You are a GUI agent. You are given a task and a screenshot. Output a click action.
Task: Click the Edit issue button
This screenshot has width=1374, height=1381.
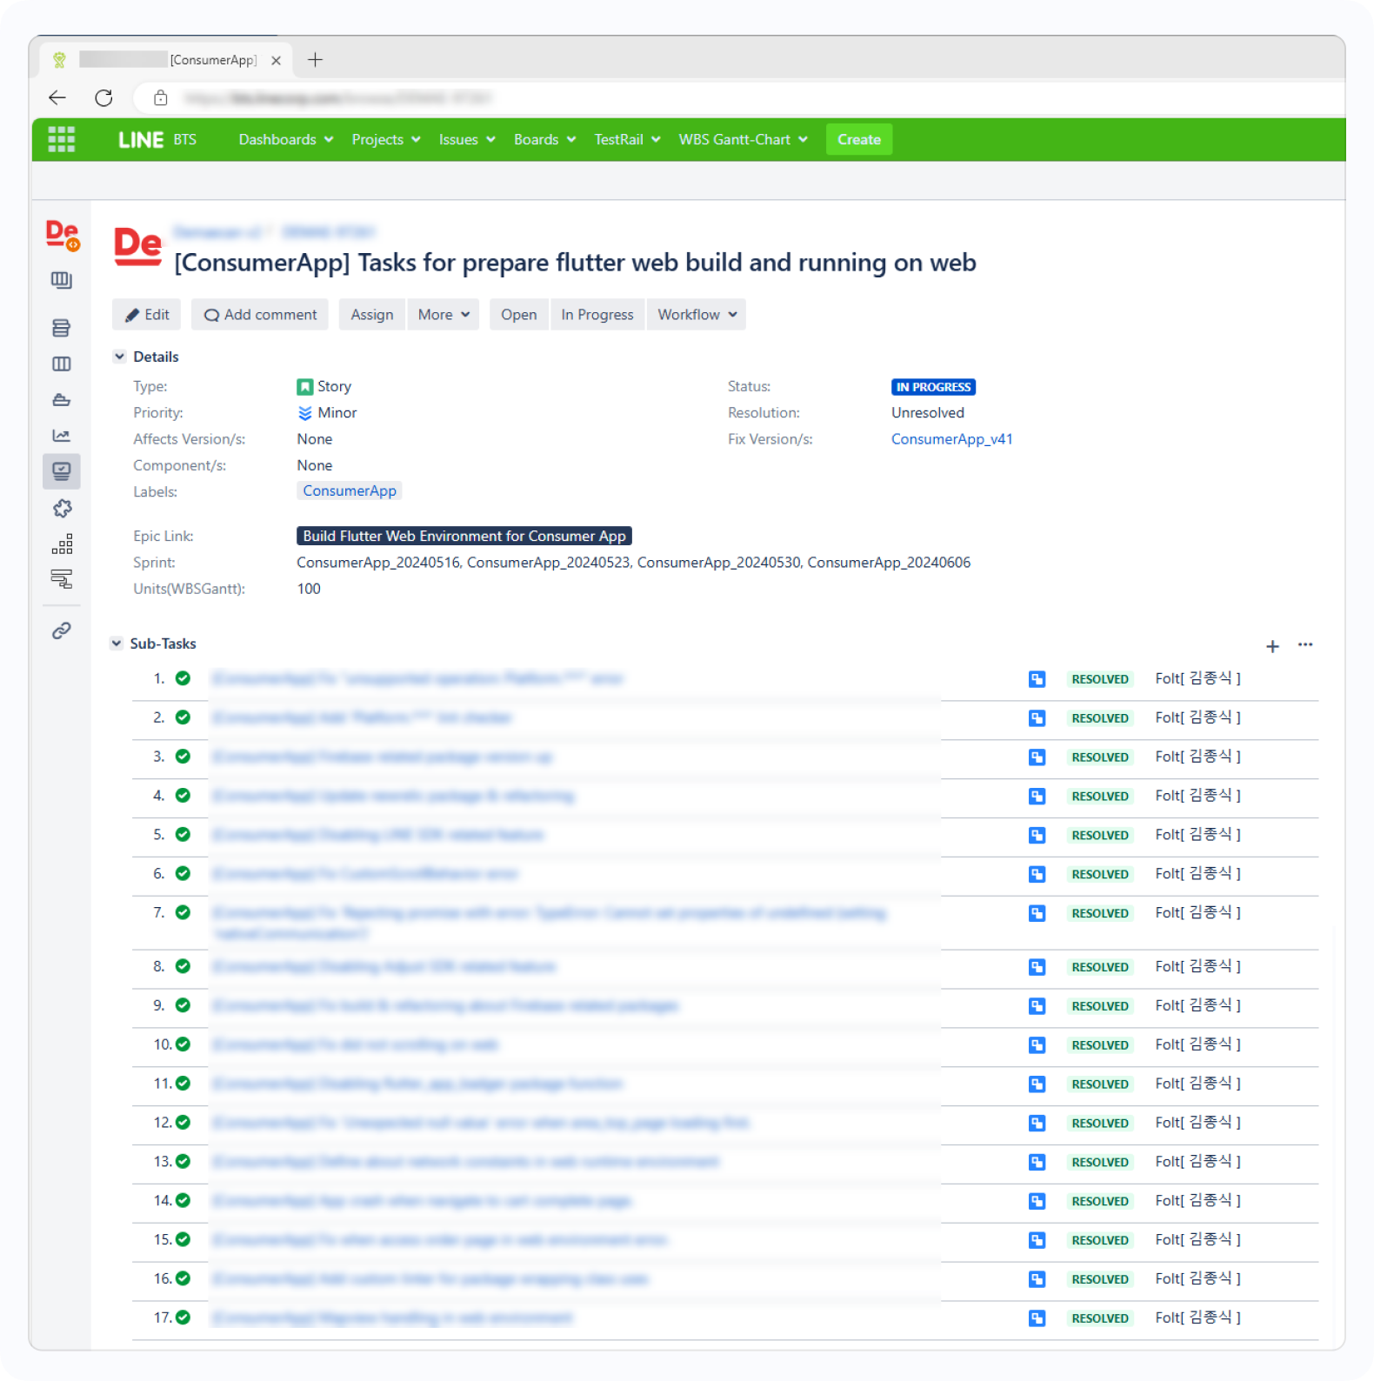pos(146,315)
